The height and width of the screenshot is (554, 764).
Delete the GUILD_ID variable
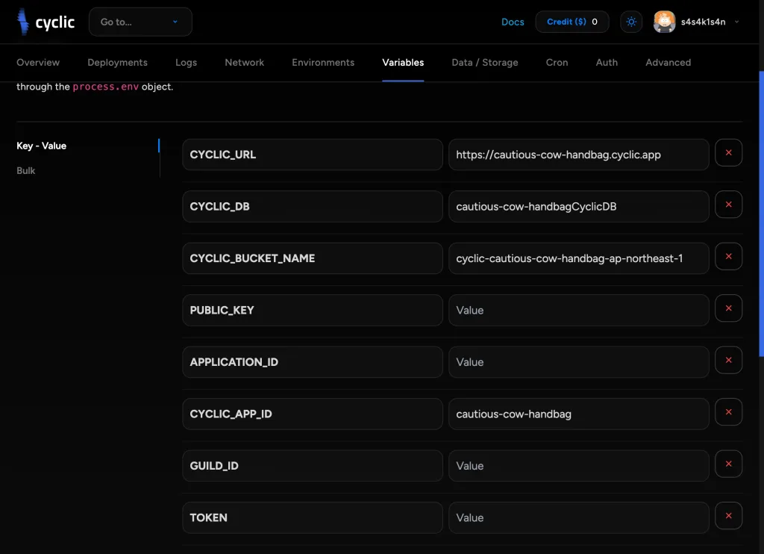[728, 464]
